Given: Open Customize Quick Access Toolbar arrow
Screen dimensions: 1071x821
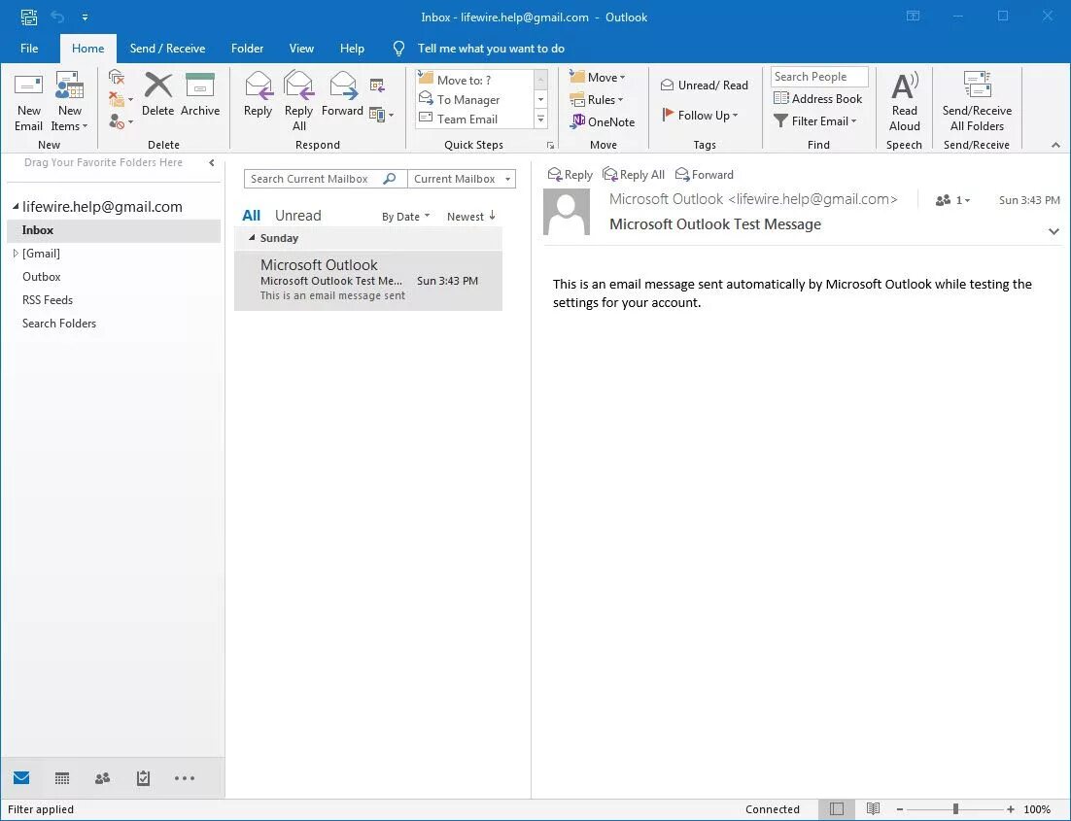Looking at the screenshot, I should coord(85,17).
